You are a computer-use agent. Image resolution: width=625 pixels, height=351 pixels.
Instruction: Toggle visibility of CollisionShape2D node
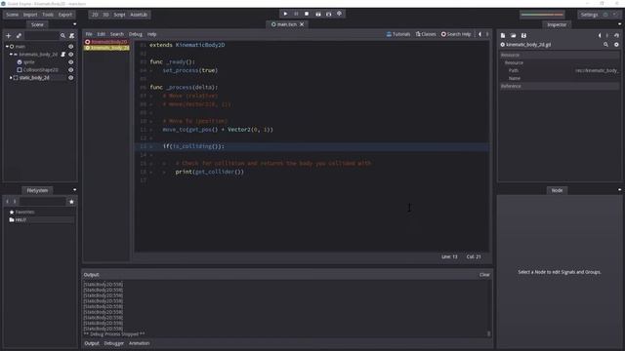tap(71, 70)
